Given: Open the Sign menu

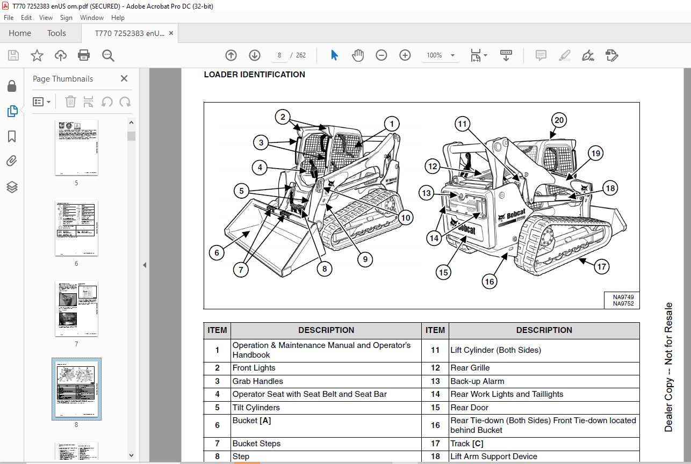Looking at the screenshot, I should point(66,18).
